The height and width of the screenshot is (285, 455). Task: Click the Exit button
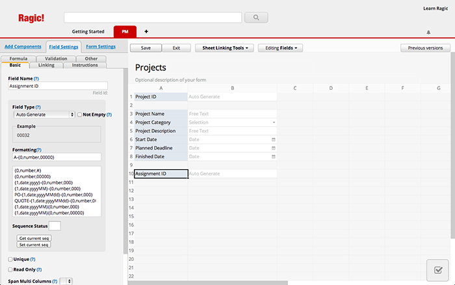coord(176,48)
